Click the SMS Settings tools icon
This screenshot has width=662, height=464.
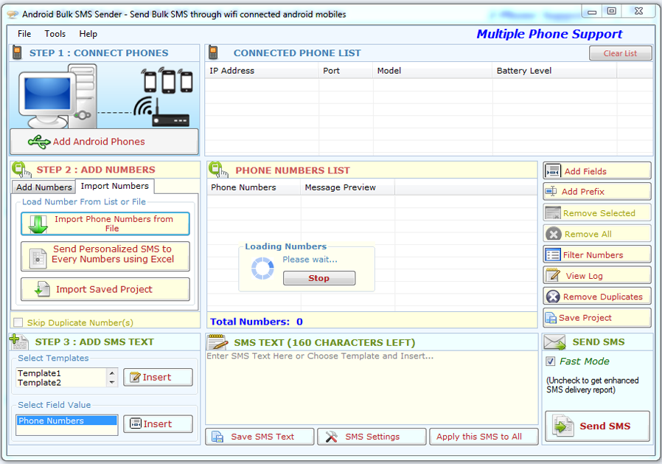(332, 437)
